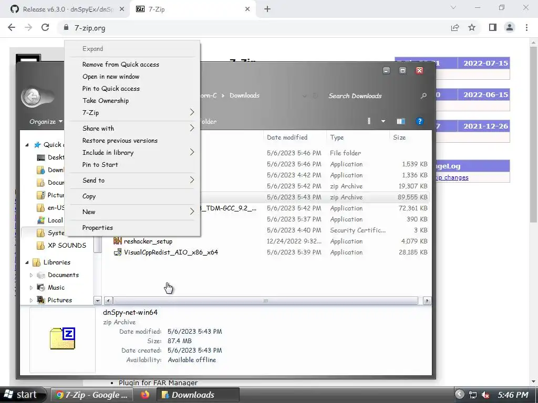Select Pin to Quick access entry
538x403 pixels.
point(132,88)
